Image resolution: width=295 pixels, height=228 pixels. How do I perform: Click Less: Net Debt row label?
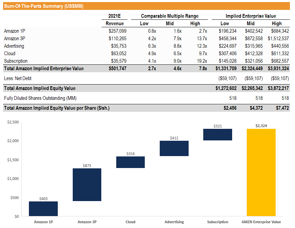(x=18, y=78)
